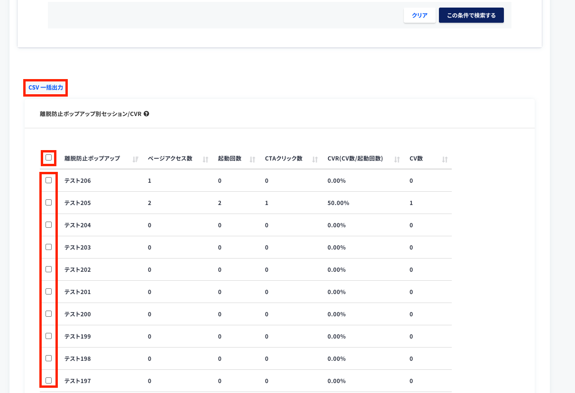Click the CSV 一括出力 link
Image resolution: width=575 pixels, height=393 pixels.
pyautogui.click(x=46, y=88)
